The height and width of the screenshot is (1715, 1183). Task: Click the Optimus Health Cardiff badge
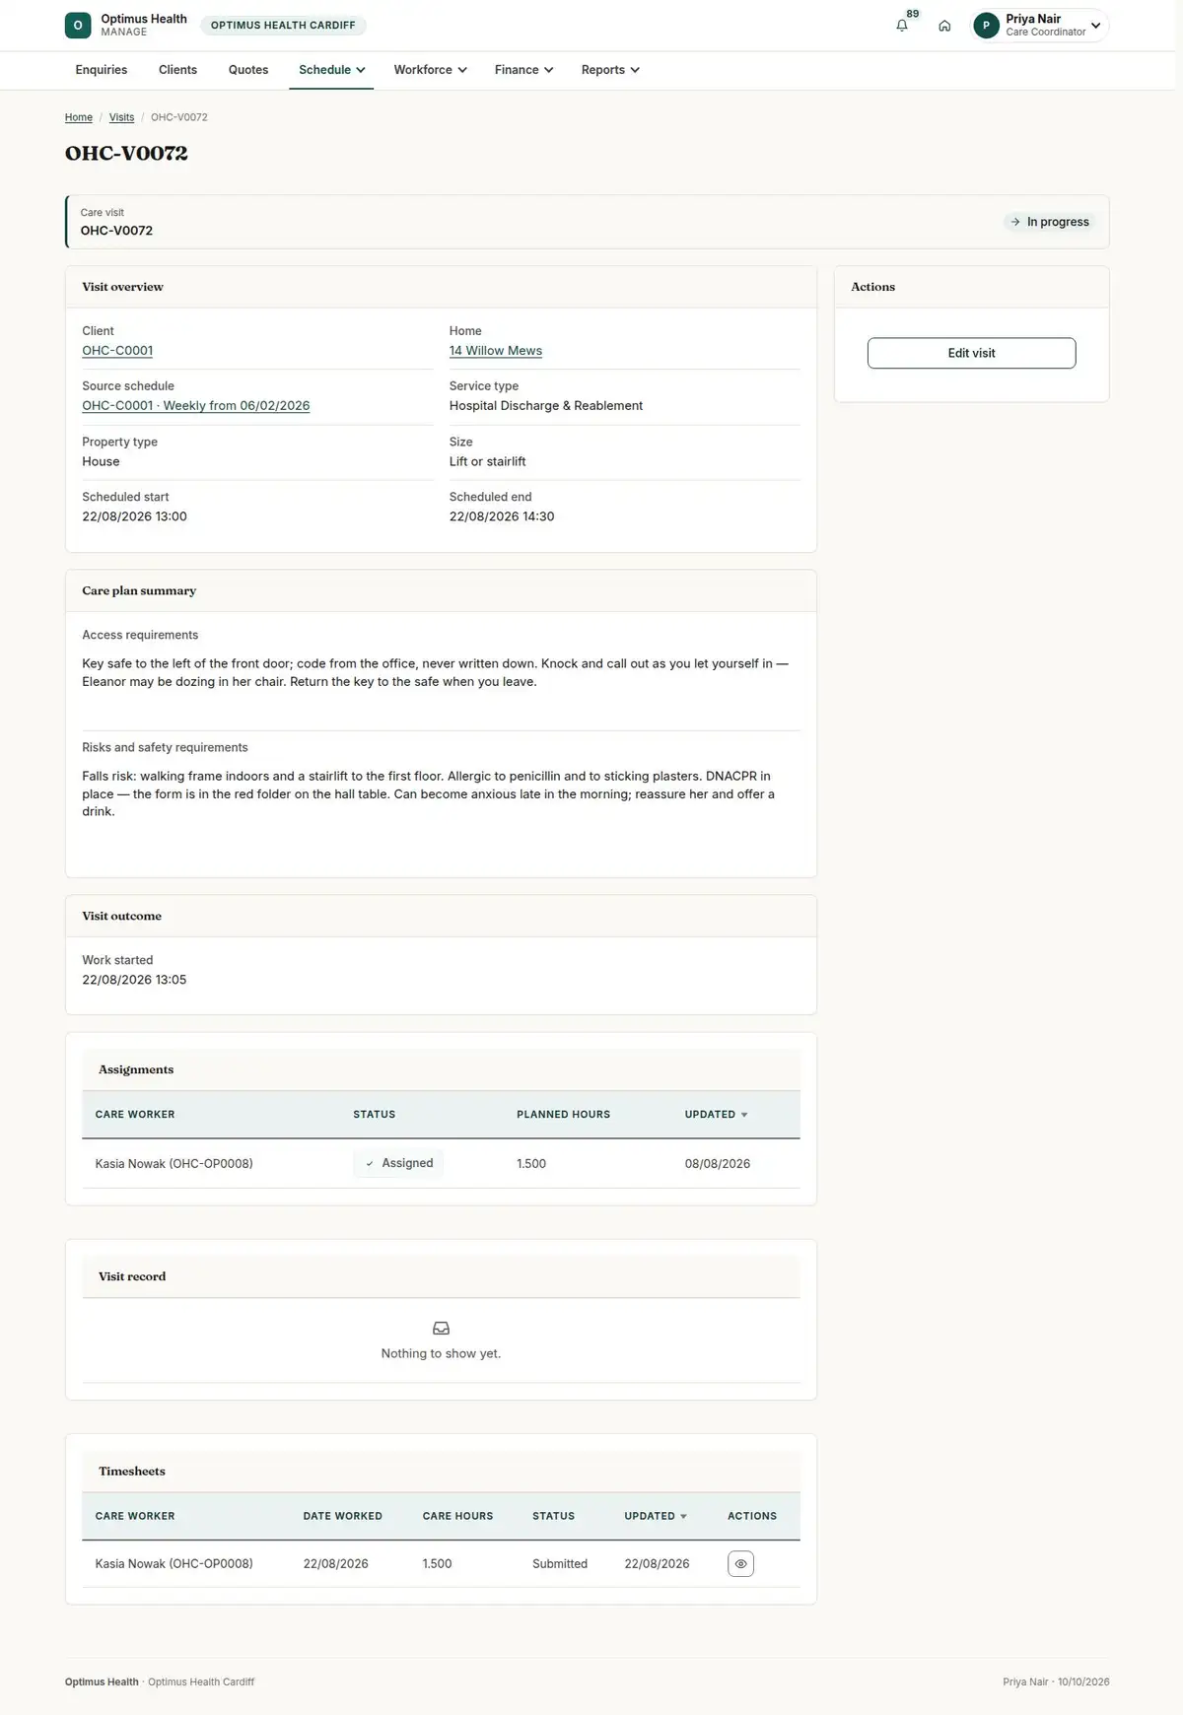283,26
